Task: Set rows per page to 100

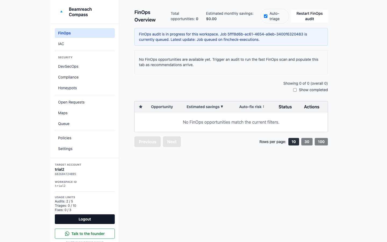Action: click(321, 142)
